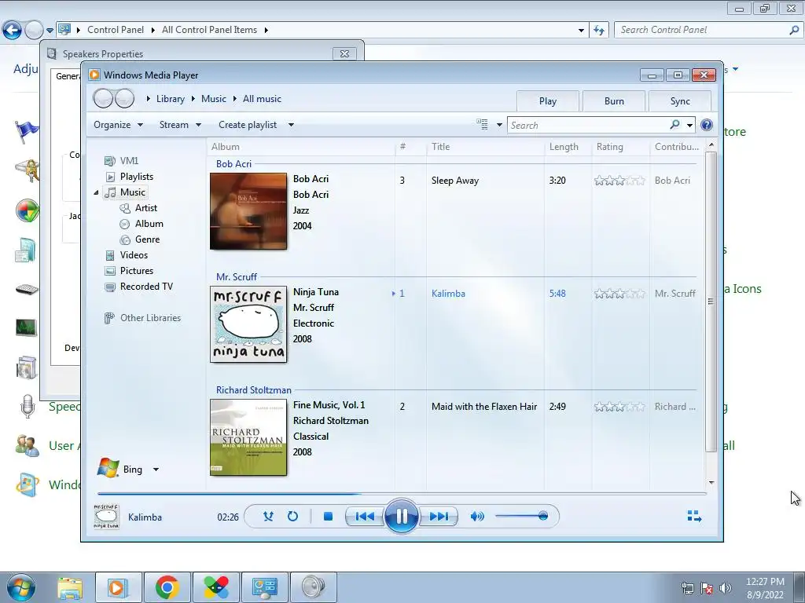Go to the previous track

tap(365, 517)
